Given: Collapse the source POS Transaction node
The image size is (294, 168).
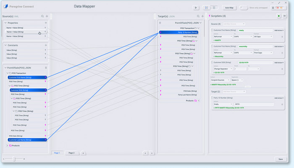Looking at the screenshot, I should point(8,73).
